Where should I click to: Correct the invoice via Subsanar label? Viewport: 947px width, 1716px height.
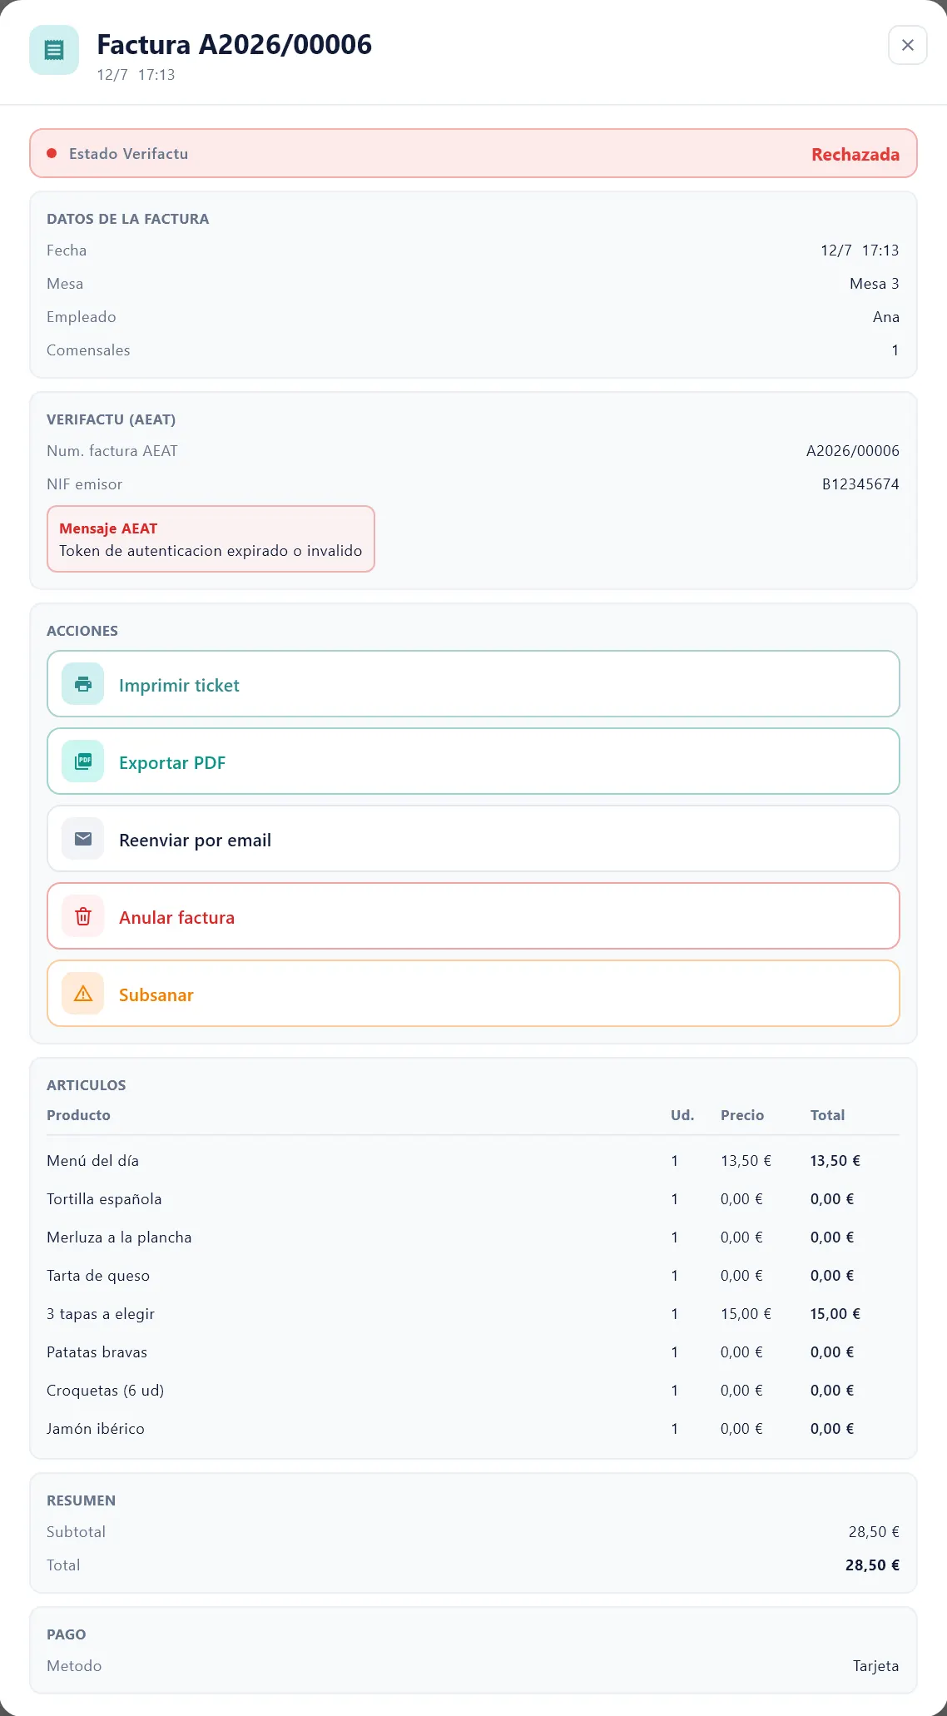pos(156,994)
